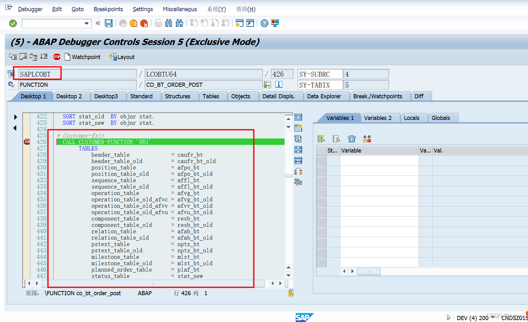Screen dimensions: 528x322
Task: Click the blue info icon beside CO_BT_ORDER_POST
Action: pos(279,85)
